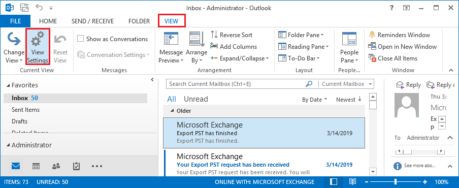The image size is (459, 188).
Task: Click message list scroll down arrow
Action: click(x=373, y=171)
